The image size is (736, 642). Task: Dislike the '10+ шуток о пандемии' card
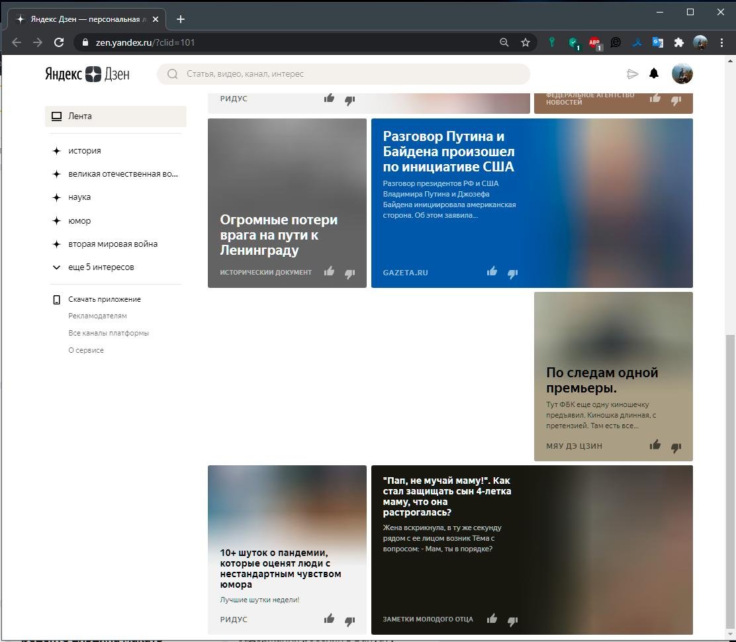pos(349,621)
